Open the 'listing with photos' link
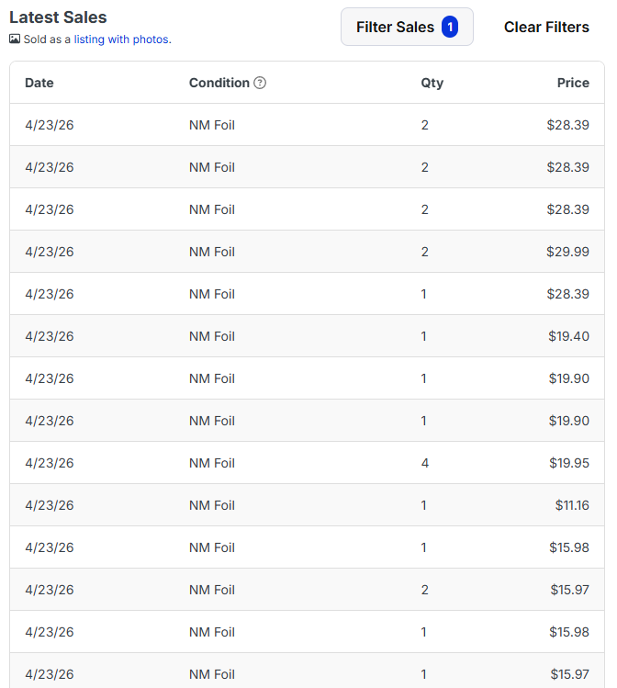The height and width of the screenshot is (688, 617). [x=121, y=39]
